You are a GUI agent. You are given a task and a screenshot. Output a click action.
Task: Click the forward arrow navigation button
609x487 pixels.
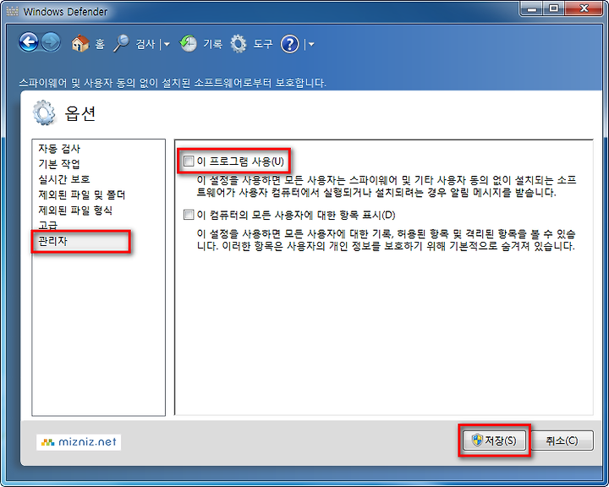51,43
